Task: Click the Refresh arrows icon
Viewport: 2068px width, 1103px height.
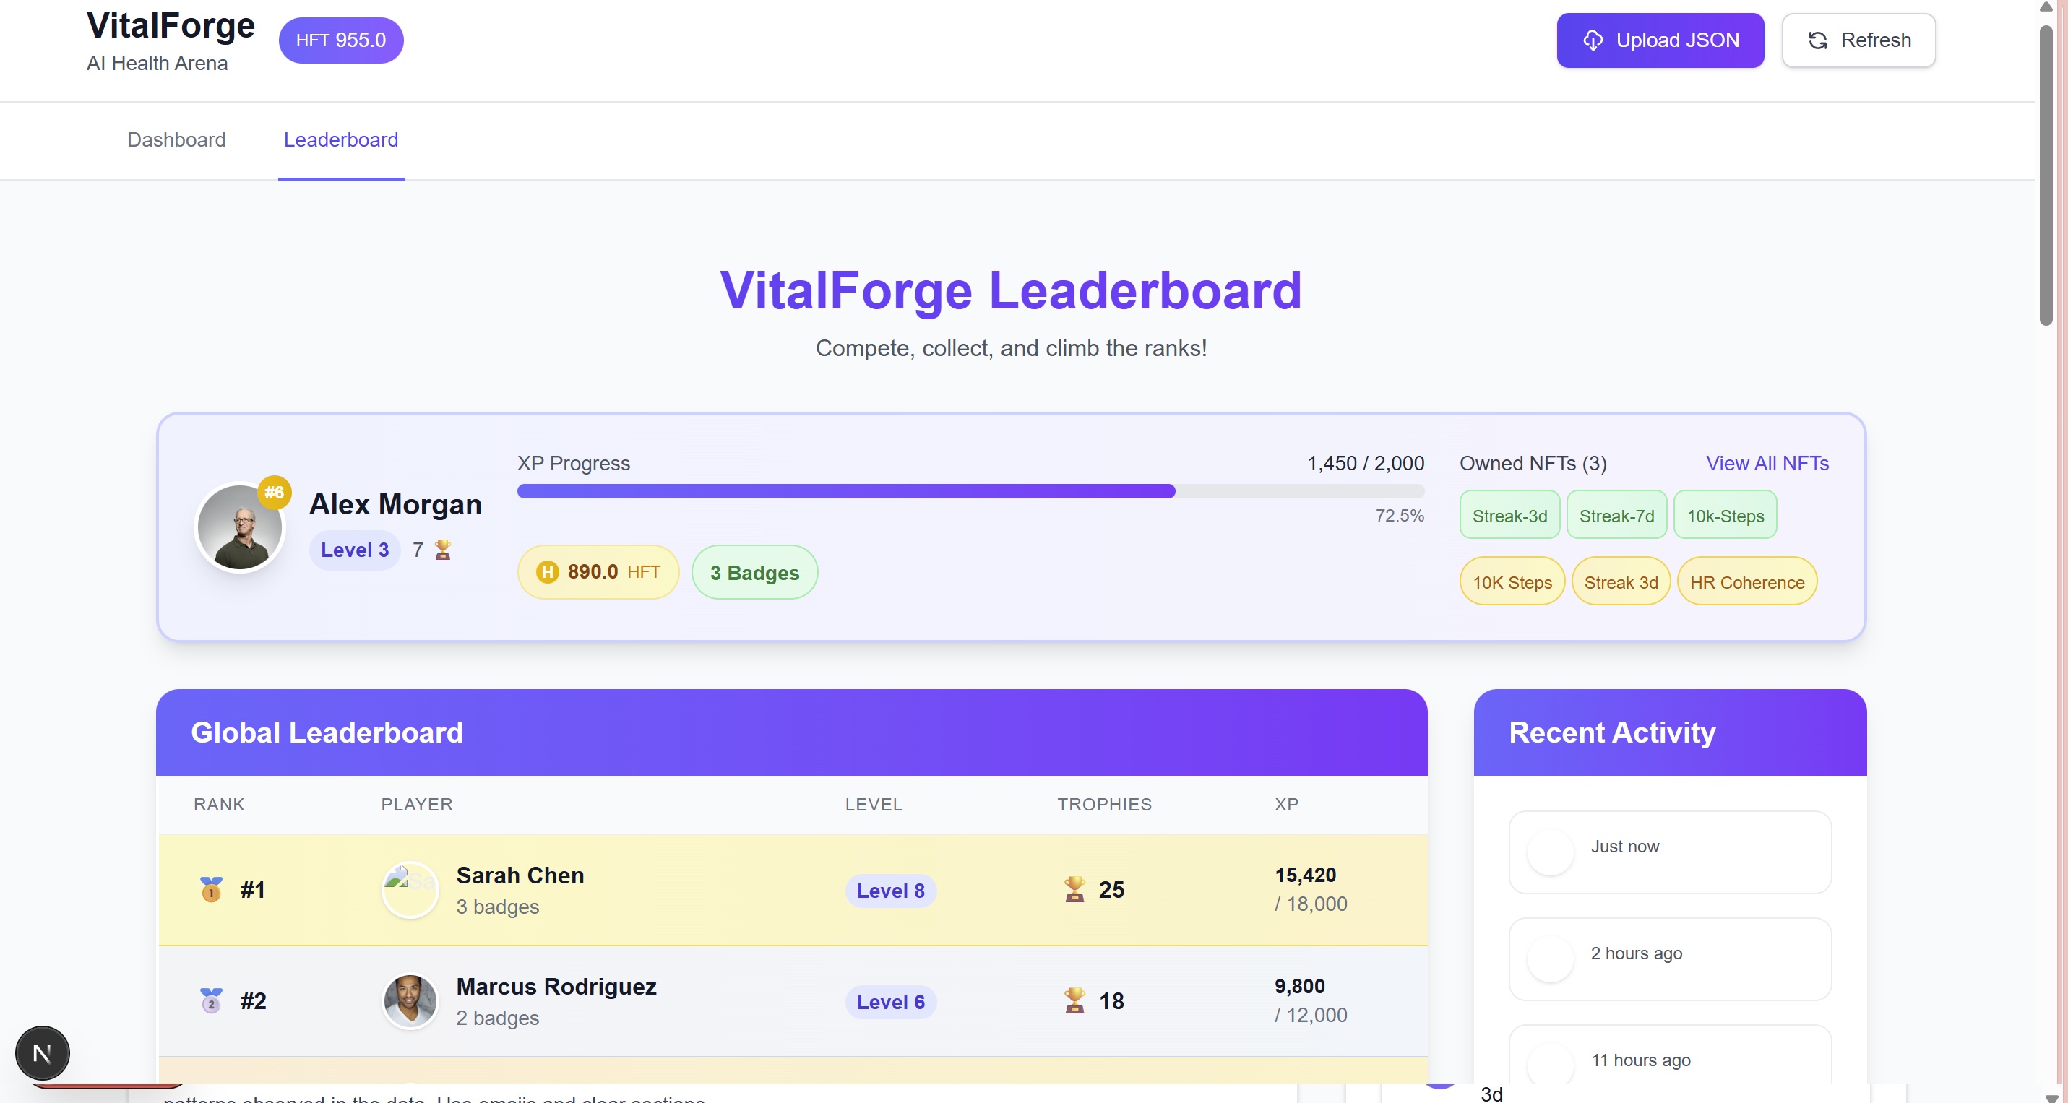Action: (1817, 40)
